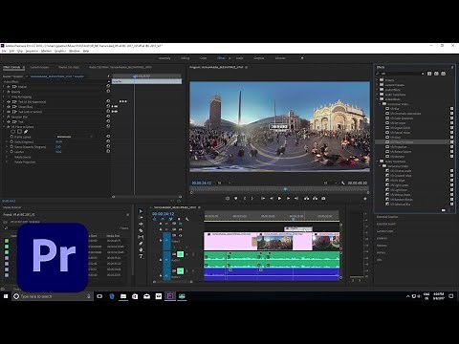Open the Window menu
This screenshot has width=459, height=344.
(75, 51)
